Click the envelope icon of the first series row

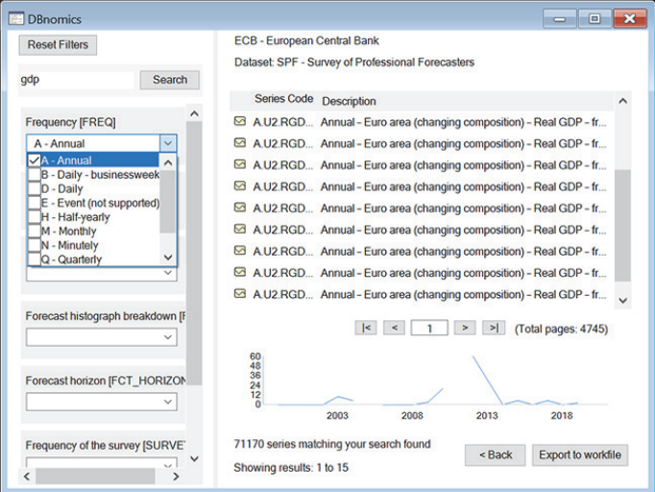(x=240, y=121)
